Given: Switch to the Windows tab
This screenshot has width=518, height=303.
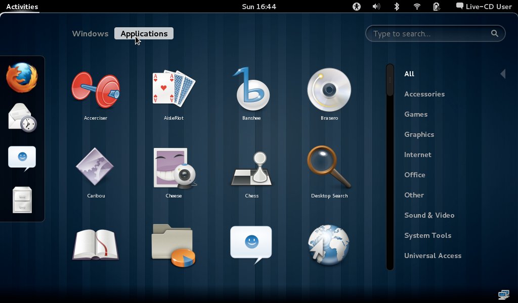Looking at the screenshot, I should tap(90, 34).
